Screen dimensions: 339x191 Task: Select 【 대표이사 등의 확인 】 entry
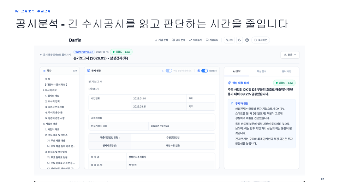(x=56, y=85)
